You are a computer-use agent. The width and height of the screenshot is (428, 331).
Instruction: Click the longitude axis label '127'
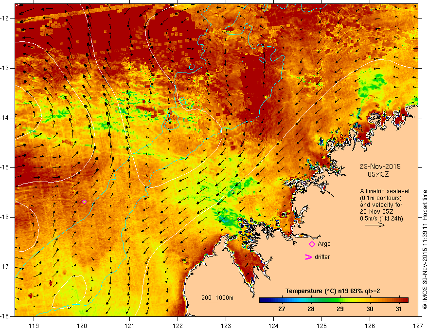[x=418, y=326]
